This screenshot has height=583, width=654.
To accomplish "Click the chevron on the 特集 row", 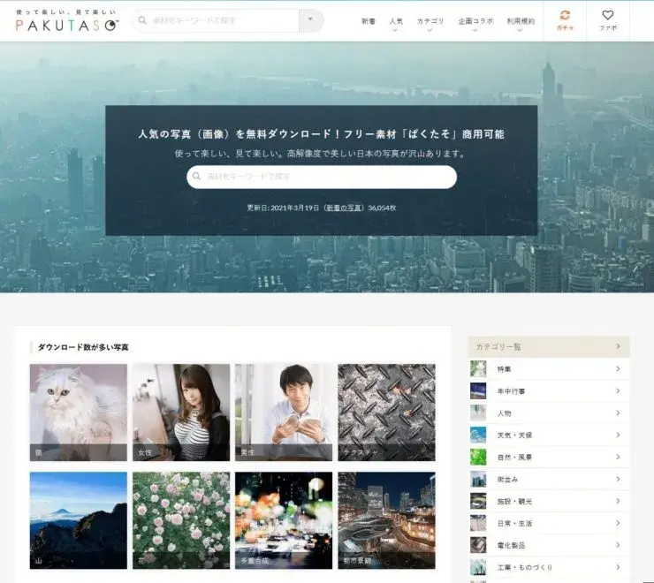I will pyautogui.click(x=618, y=369).
